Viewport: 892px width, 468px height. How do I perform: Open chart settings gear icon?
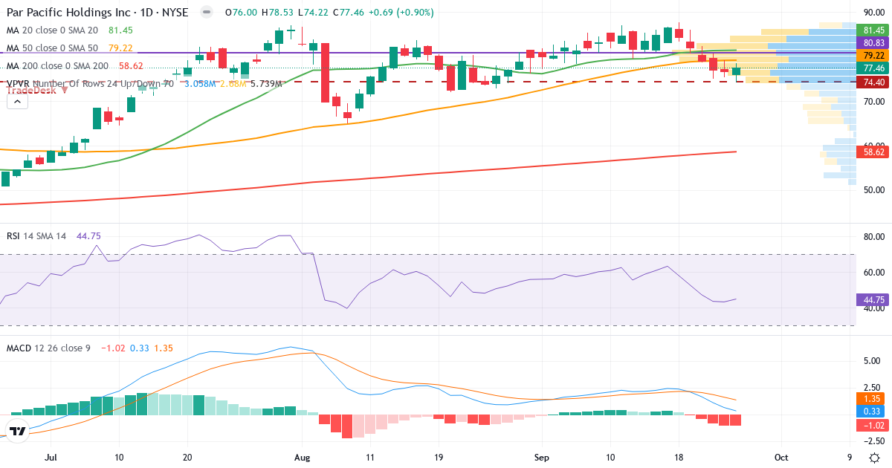(x=875, y=458)
